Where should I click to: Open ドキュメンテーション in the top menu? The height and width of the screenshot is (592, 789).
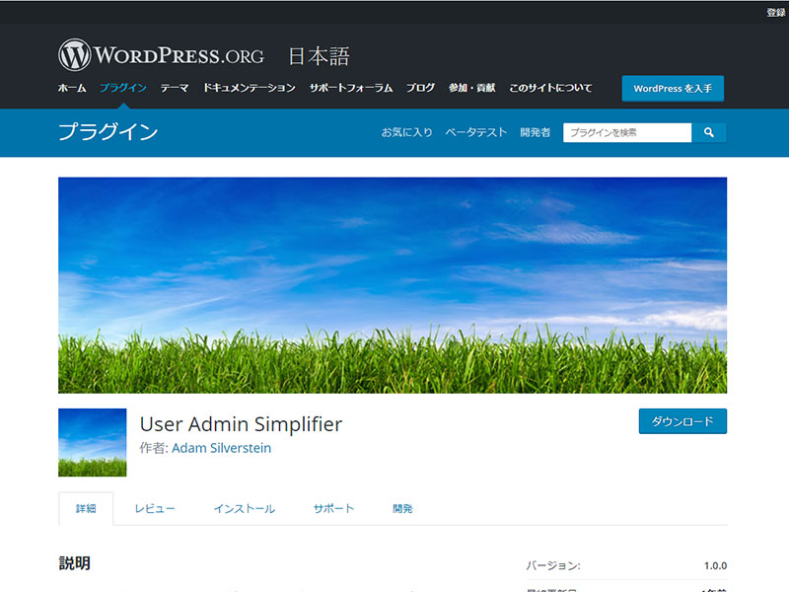pyautogui.click(x=250, y=88)
